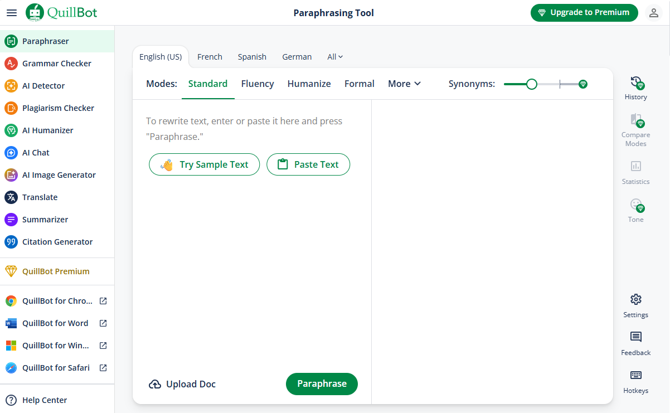This screenshot has width=670, height=413.
Task: Open the Settings gear icon
Action: (x=635, y=299)
